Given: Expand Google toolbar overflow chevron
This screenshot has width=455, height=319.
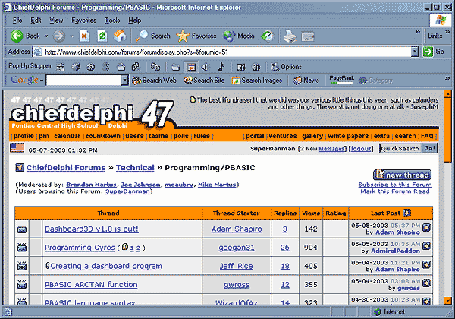Looking at the screenshot, I should pos(447,78).
